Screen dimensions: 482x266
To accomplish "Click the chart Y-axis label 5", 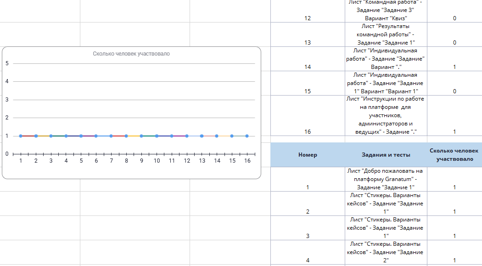I will [7, 63].
